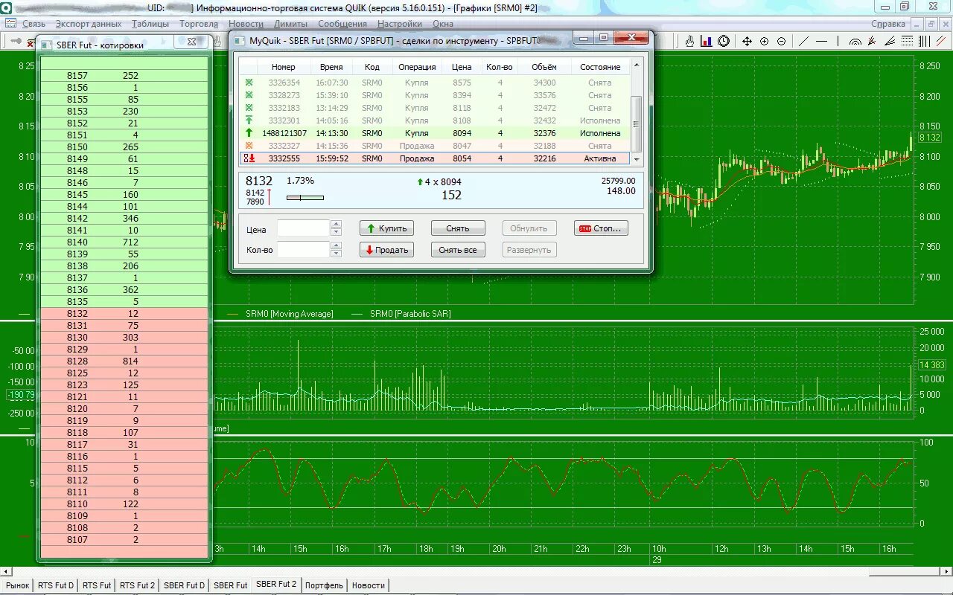The height and width of the screenshot is (595, 953).
Task: Switch to the Новости tab
Action: pyautogui.click(x=369, y=585)
